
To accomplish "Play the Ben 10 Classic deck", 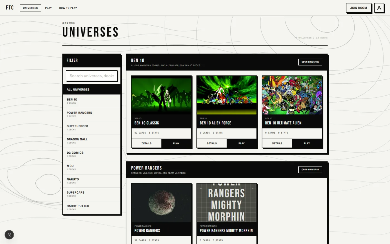I will [x=176, y=143].
